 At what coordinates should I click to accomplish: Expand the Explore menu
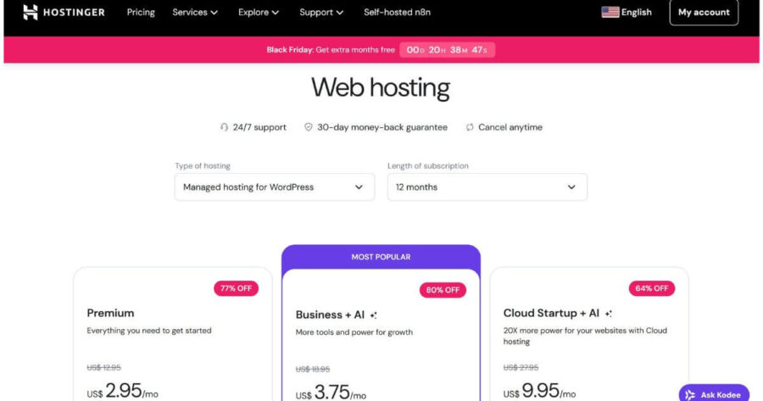259,12
